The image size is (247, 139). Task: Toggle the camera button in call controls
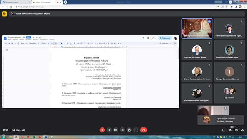[109, 130]
